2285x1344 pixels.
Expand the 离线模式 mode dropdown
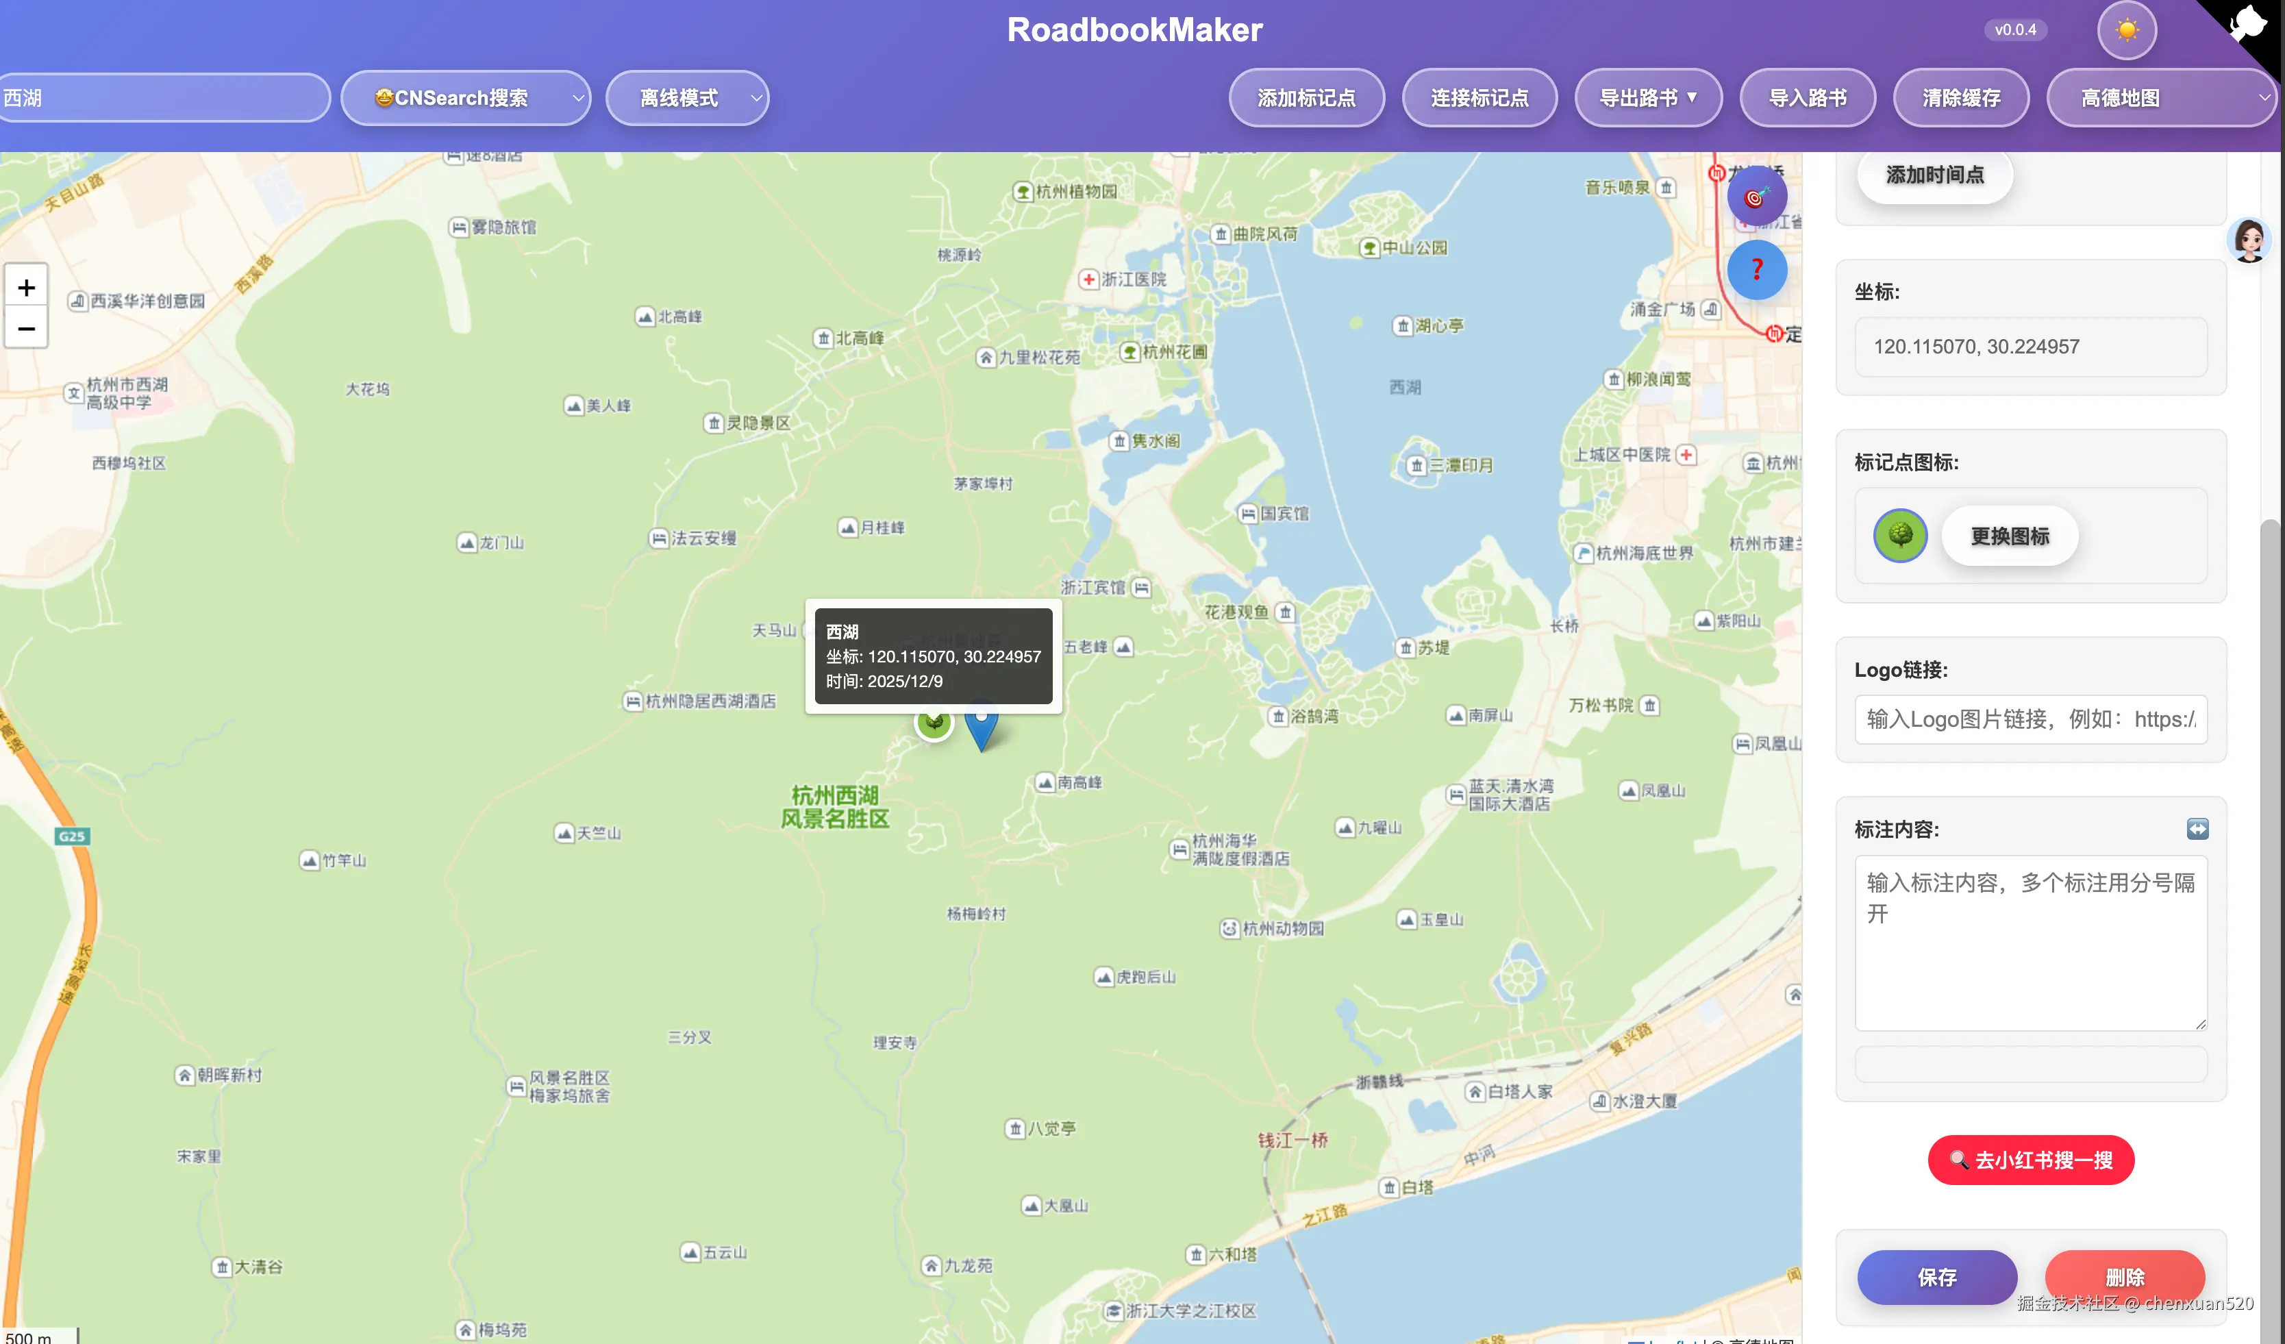(686, 98)
